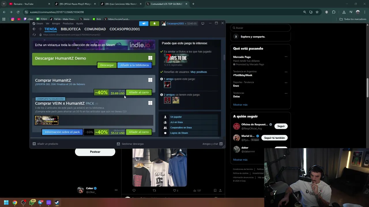The width and height of the screenshot is (369, 207).
Task: Bookmark this page with Chrome star icon
Action: point(317,12)
